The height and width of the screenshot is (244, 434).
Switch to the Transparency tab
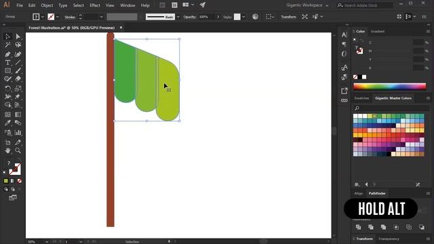coord(389,239)
